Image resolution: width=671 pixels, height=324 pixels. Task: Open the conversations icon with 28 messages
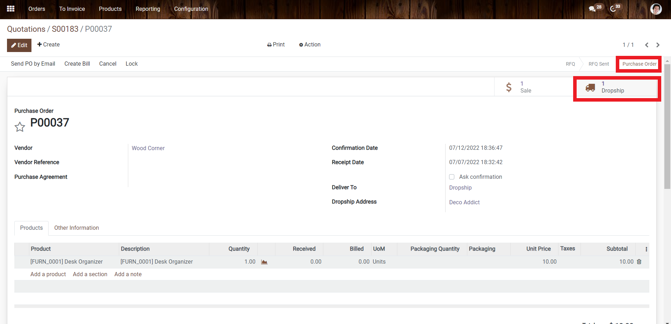pyautogui.click(x=596, y=8)
